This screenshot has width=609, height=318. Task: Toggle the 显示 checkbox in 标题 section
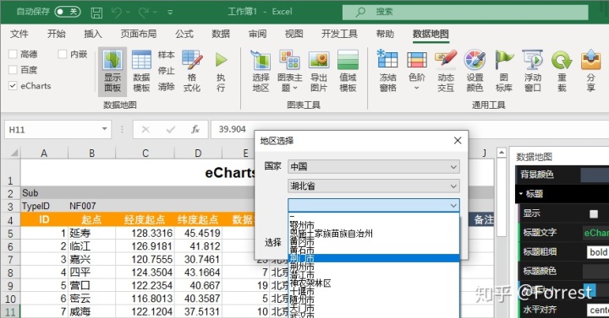[x=594, y=213]
